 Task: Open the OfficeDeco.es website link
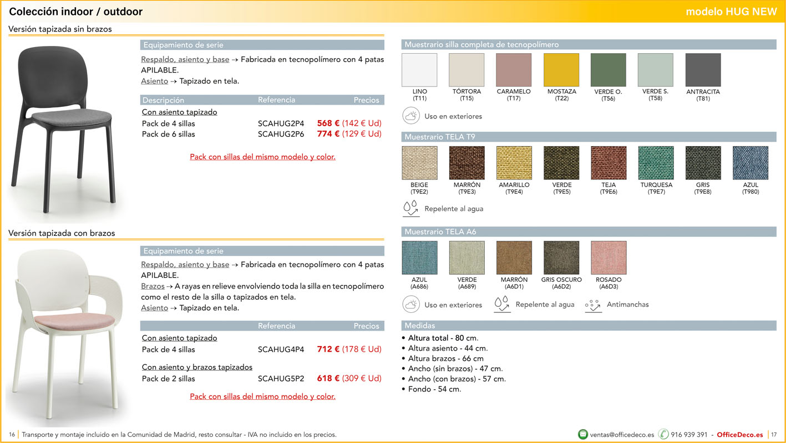tap(739, 435)
